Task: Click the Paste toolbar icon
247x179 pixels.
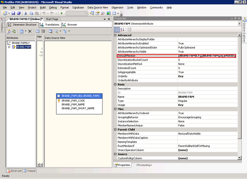Action: point(37,14)
